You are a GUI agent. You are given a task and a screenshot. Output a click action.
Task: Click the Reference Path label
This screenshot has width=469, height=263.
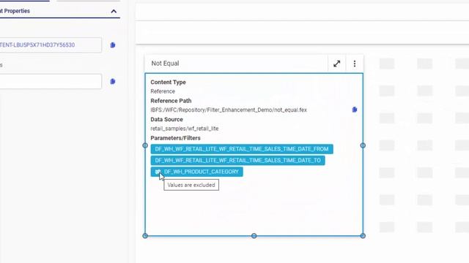point(171,101)
